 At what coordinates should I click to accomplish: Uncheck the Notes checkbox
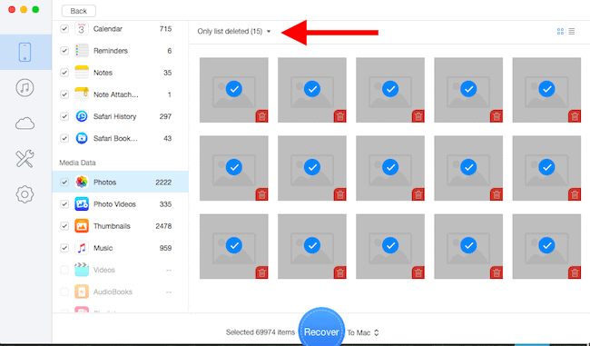[64, 73]
